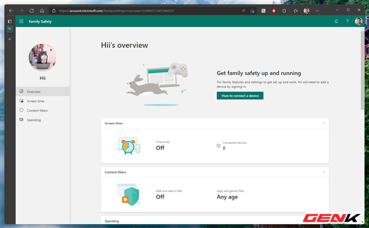Click the Hii's overview heading
This screenshot has height=228, width=369.
click(125, 45)
